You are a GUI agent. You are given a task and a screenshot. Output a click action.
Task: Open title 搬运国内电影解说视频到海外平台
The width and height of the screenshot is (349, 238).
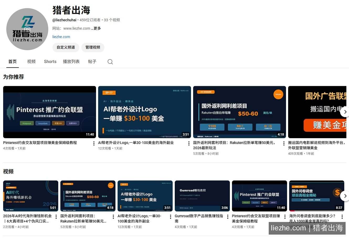point(317,145)
